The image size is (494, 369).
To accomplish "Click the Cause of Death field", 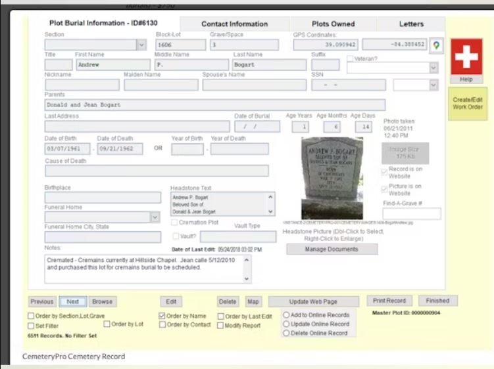I will [157, 171].
